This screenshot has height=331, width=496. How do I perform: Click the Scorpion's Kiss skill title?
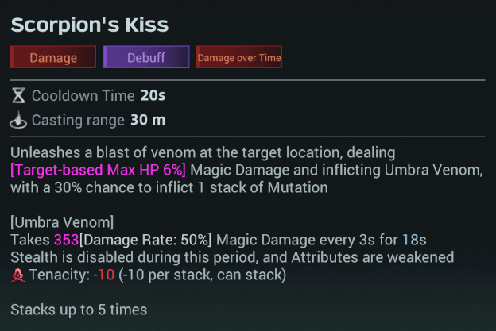[90, 25]
